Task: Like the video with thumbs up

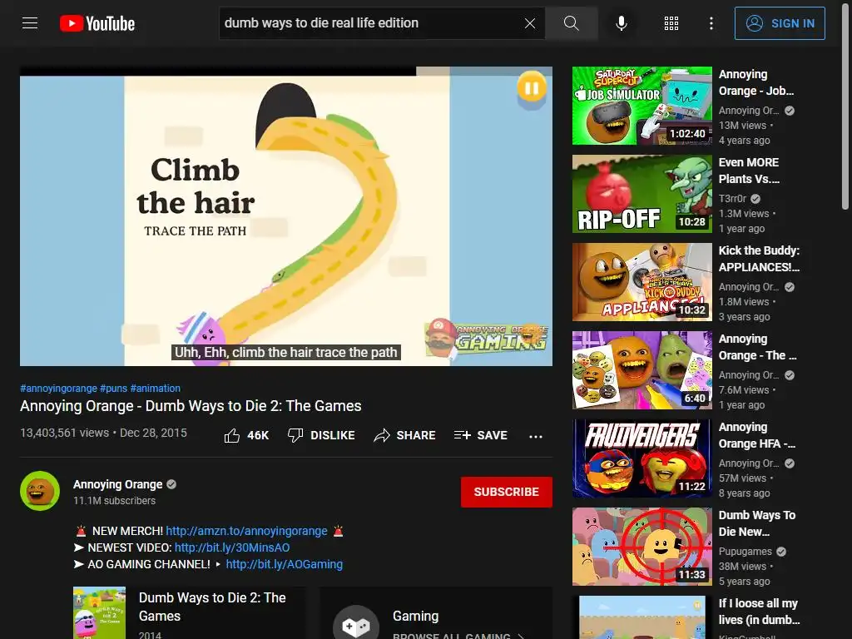Action: pyautogui.click(x=246, y=435)
